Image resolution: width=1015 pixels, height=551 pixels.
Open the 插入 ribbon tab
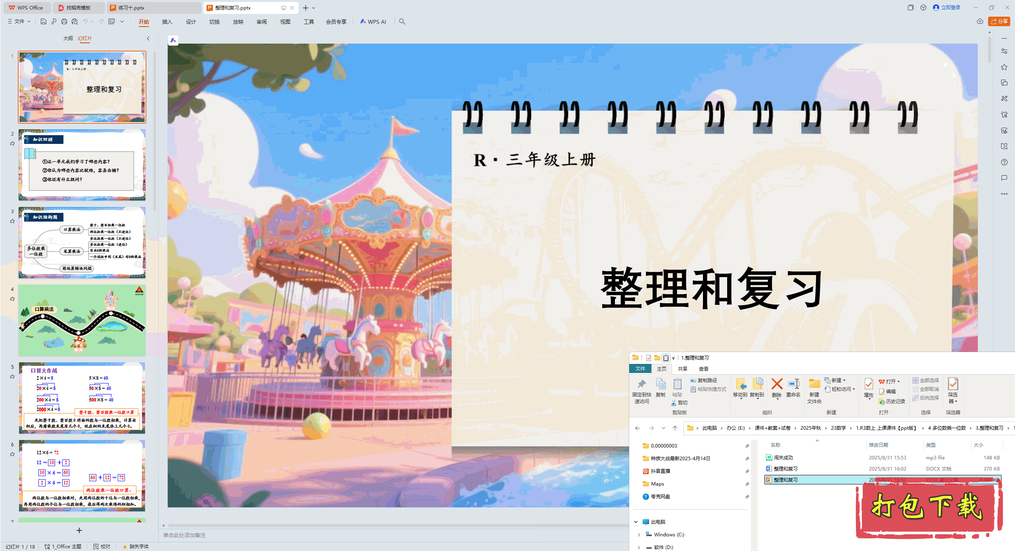[x=167, y=22]
